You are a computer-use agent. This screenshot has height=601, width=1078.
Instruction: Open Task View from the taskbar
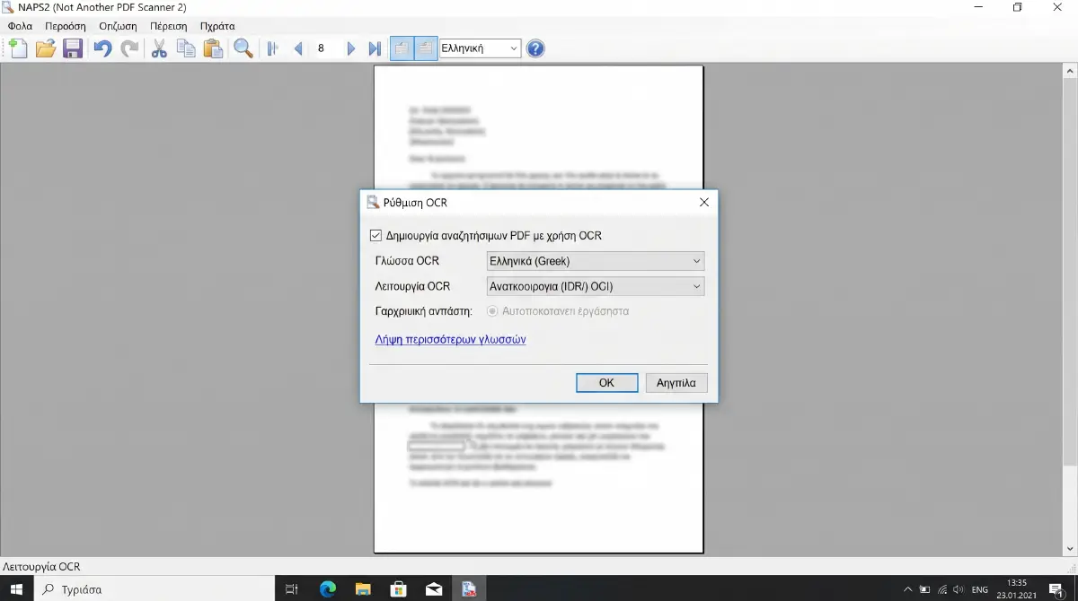[291, 589]
